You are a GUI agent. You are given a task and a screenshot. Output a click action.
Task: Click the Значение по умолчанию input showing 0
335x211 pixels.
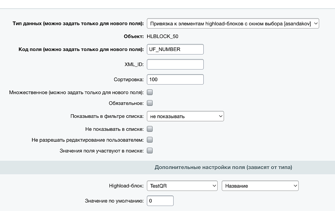(160, 200)
